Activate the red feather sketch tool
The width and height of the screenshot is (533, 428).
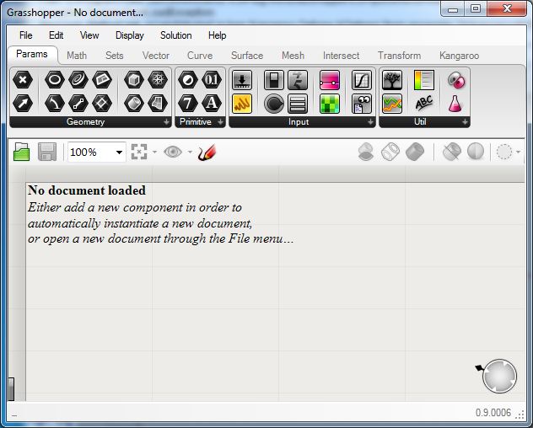207,152
